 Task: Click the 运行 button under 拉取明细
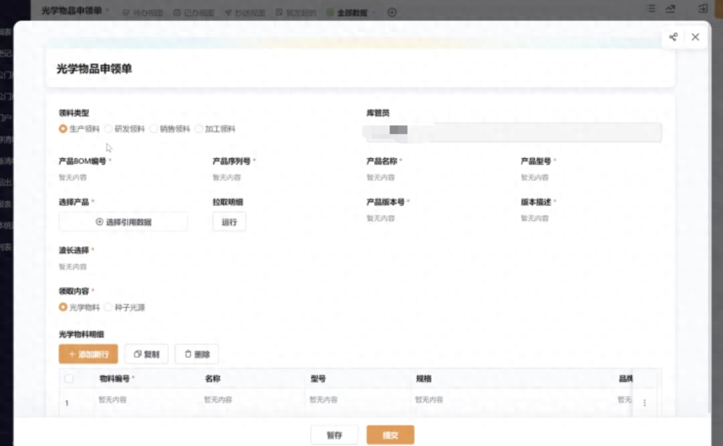pyautogui.click(x=229, y=221)
